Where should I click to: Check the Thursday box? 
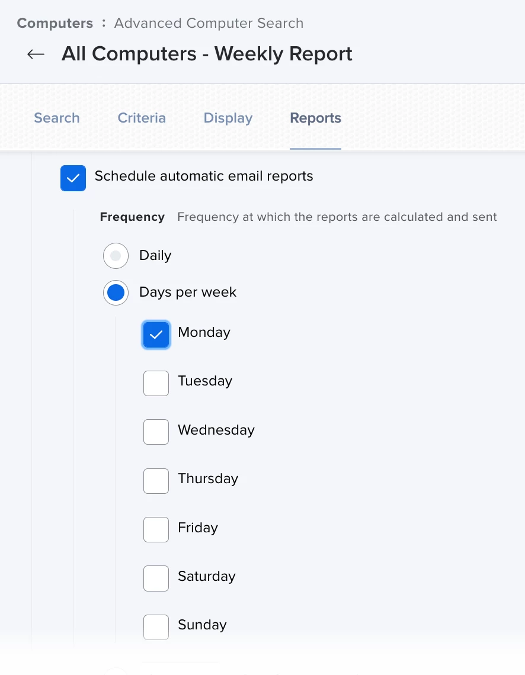point(156,481)
